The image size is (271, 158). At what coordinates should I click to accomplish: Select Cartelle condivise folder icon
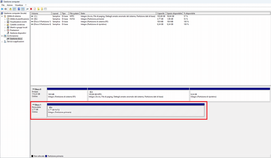click(x=8, y=25)
